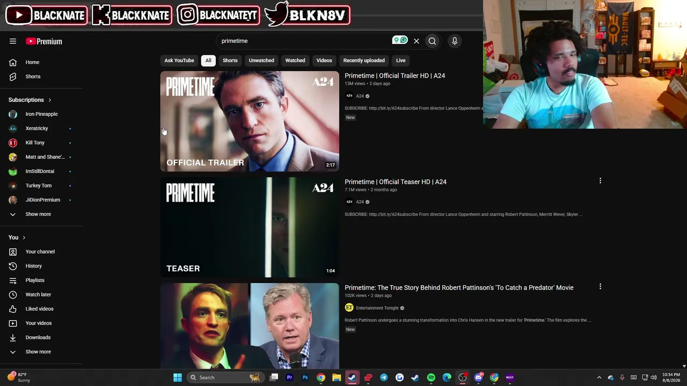The height and width of the screenshot is (386, 687).
Task: Go to the YouTube Premium logo home
Action: click(44, 41)
